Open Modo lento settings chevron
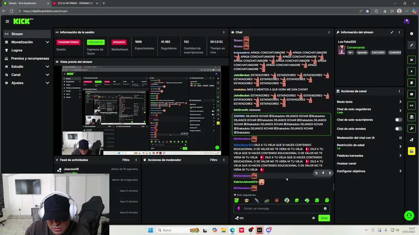Screen dimensions: 419x235 point(400,102)
